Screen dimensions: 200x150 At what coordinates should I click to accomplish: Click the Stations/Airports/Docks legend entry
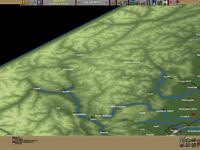click(x=25, y=140)
